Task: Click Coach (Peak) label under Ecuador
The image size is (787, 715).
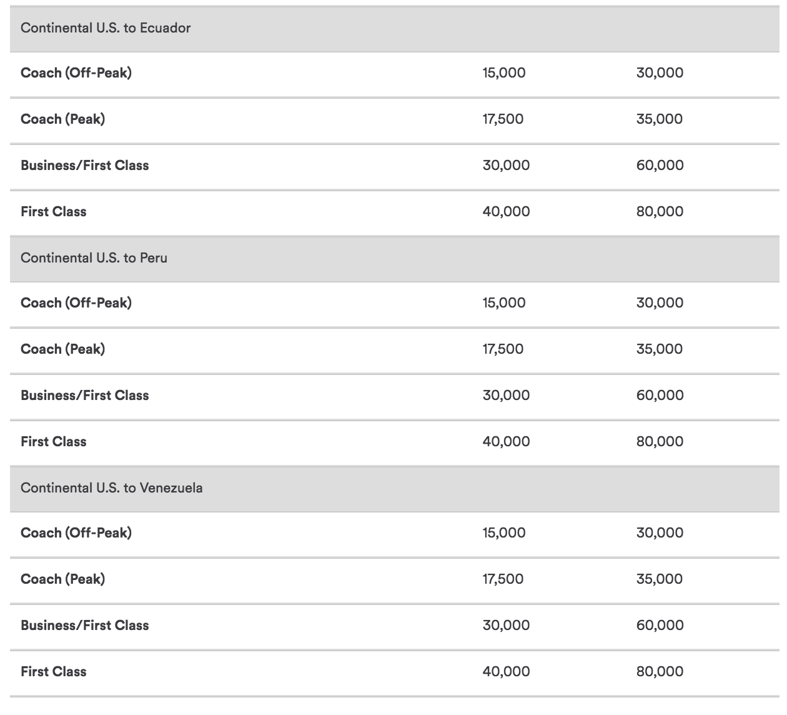Action: tap(62, 119)
